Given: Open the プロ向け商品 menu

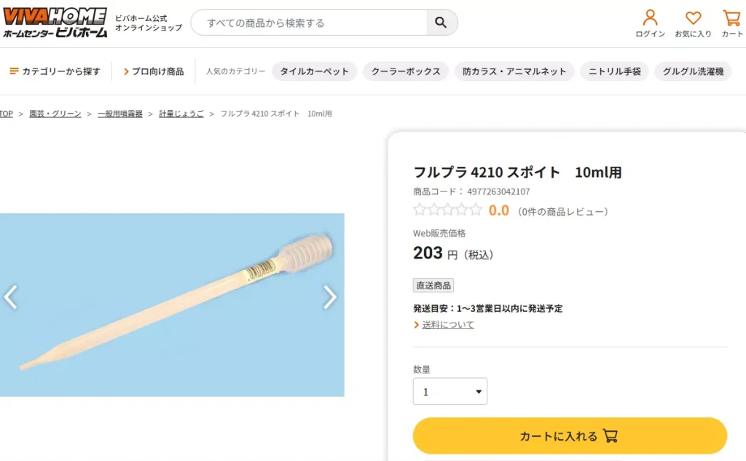Looking at the screenshot, I should [155, 71].
